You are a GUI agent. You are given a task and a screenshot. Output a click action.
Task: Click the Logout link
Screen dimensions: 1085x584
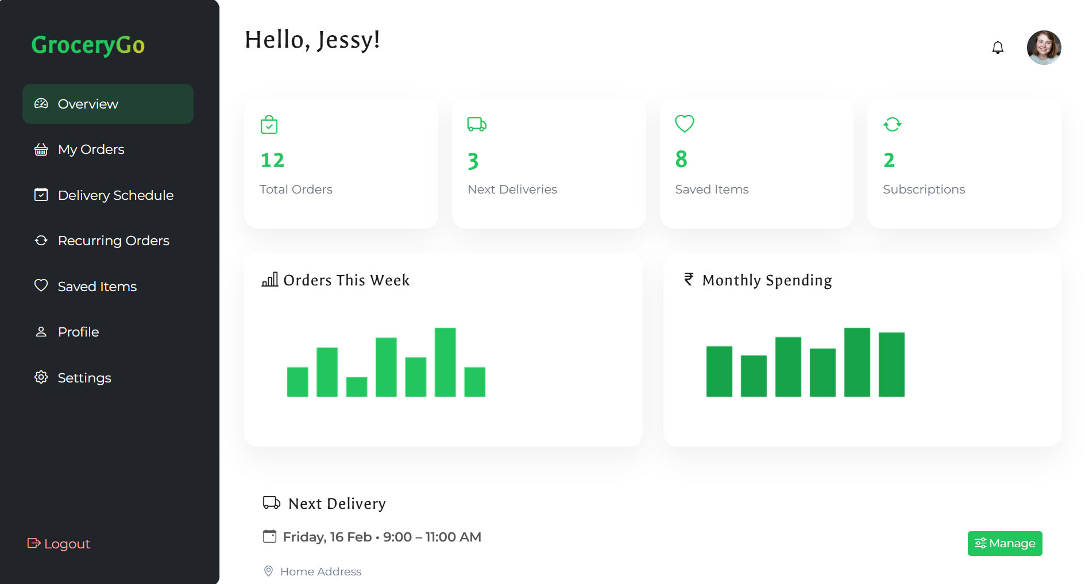click(x=59, y=543)
